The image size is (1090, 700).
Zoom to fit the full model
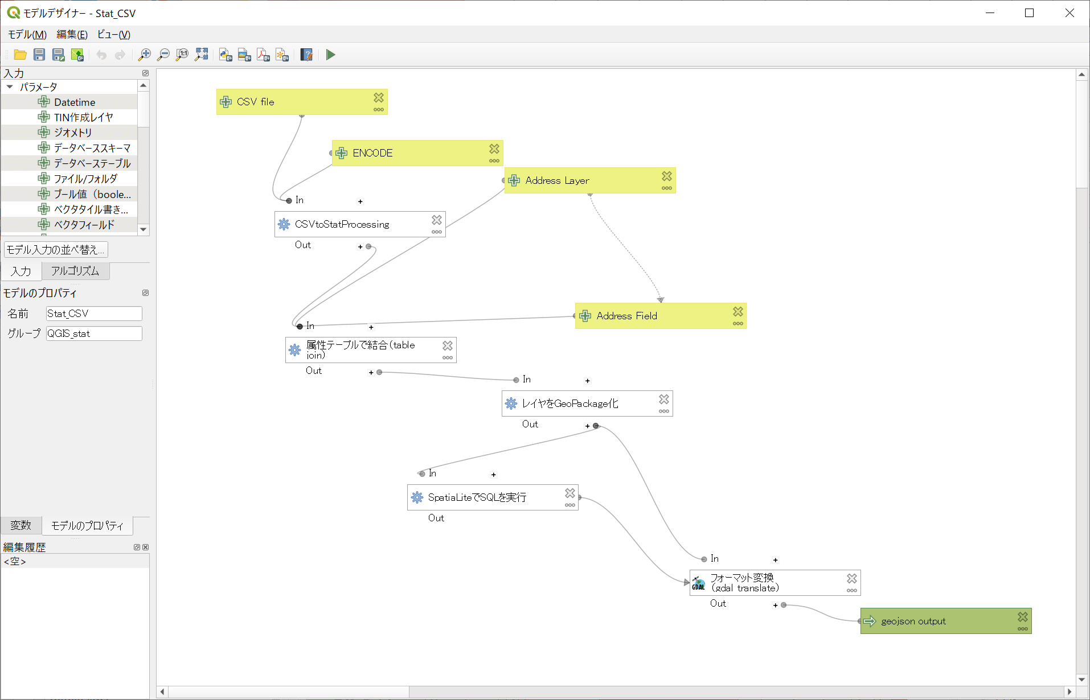pos(202,55)
